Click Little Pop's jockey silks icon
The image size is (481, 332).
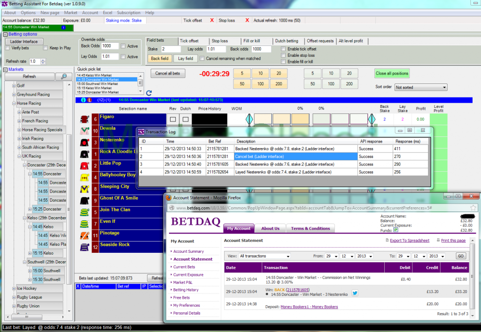tap(85, 166)
